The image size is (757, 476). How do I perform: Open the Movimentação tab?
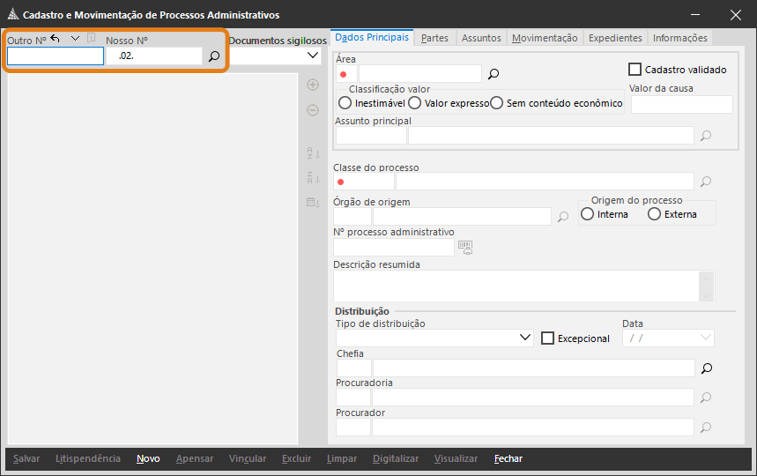tap(545, 38)
